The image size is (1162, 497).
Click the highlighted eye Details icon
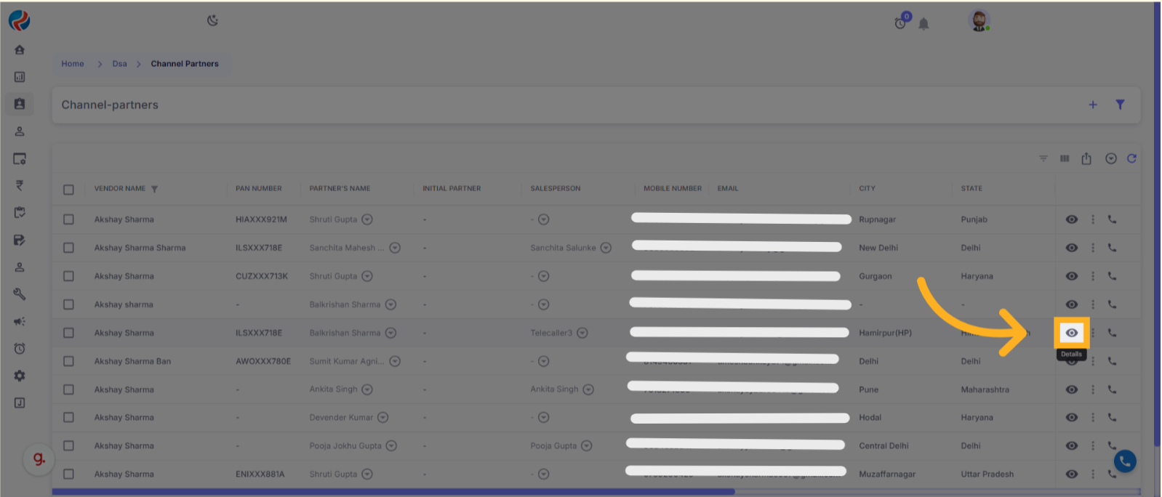(x=1071, y=333)
